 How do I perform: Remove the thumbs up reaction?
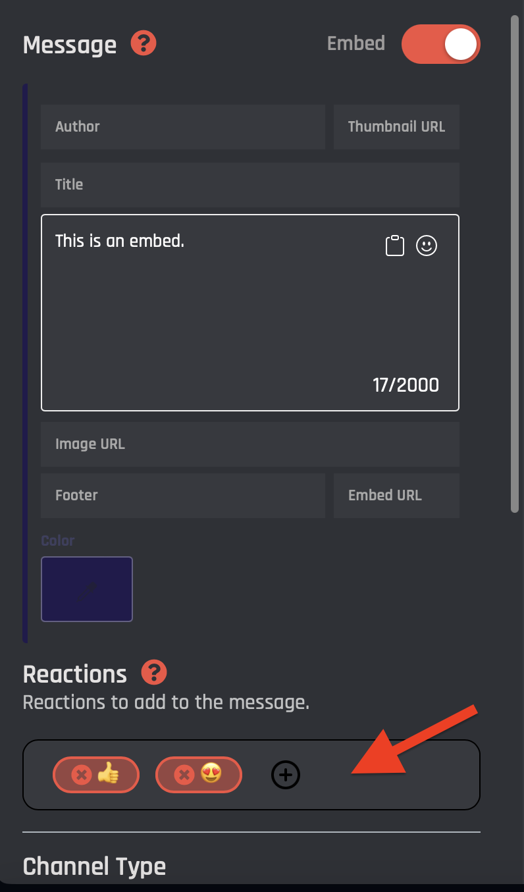point(82,775)
